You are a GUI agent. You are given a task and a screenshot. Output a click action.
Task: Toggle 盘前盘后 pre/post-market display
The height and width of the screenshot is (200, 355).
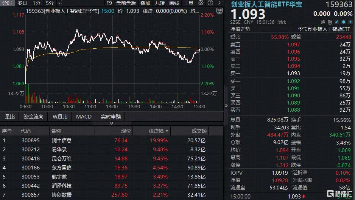[126, 3]
